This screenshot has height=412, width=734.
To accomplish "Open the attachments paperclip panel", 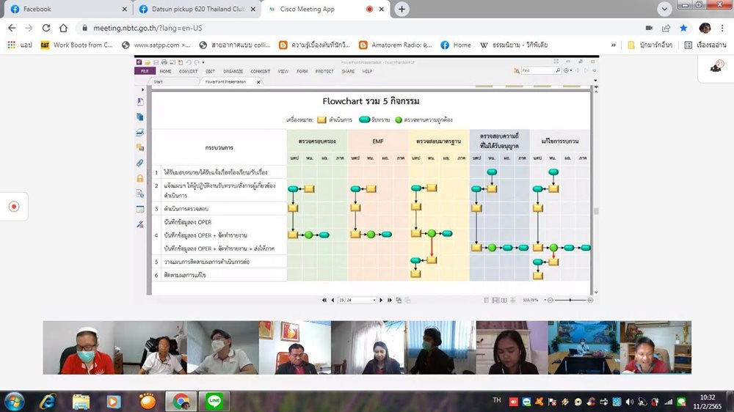I will coord(140,163).
